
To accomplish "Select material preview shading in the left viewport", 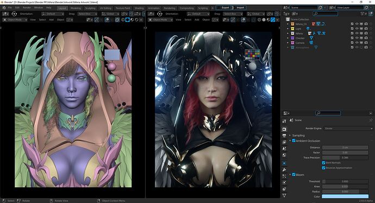I will pos(132,20).
